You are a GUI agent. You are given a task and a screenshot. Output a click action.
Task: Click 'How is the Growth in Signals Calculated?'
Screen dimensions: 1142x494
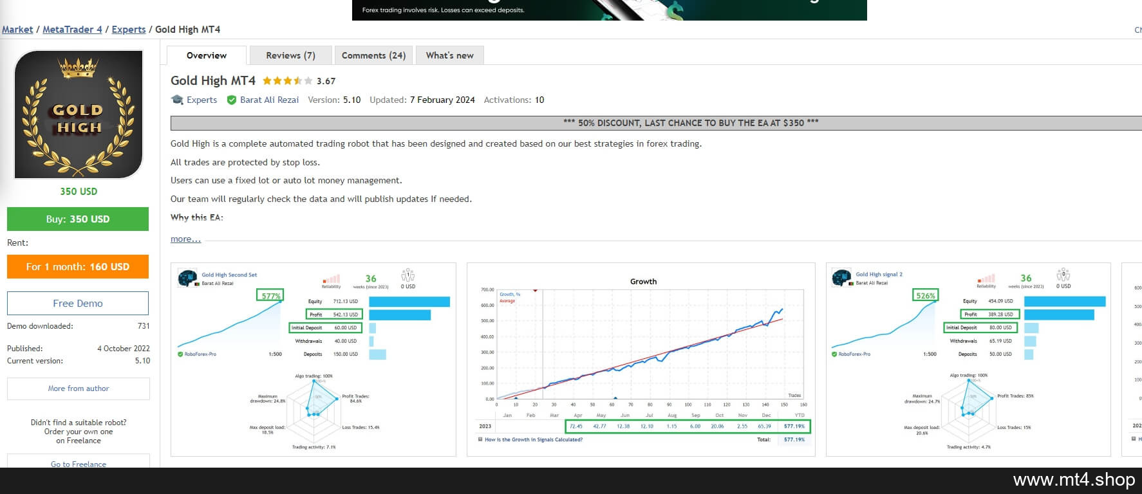click(534, 440)
